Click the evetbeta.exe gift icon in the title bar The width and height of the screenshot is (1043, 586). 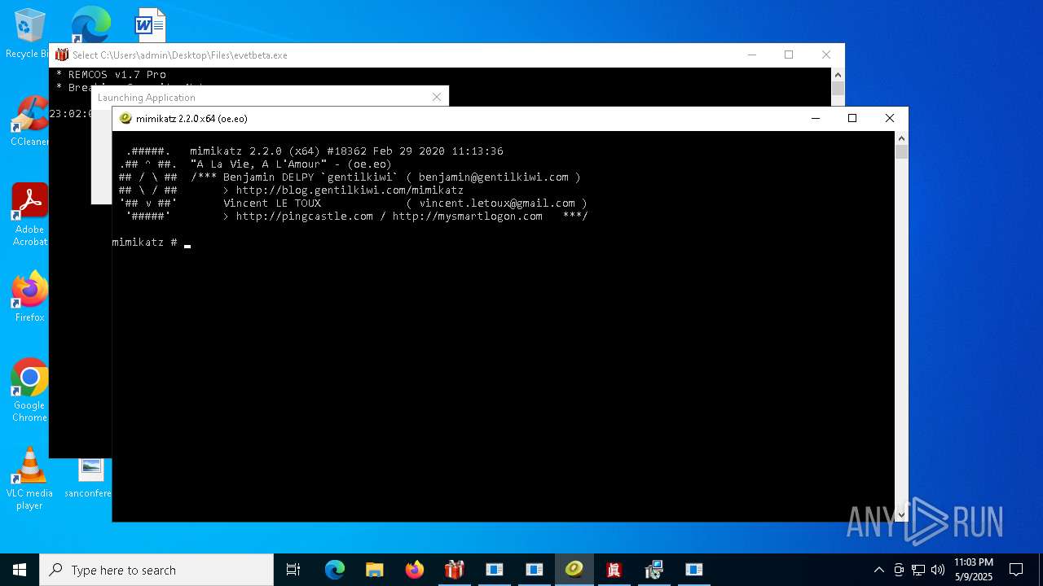coord(62,55)
